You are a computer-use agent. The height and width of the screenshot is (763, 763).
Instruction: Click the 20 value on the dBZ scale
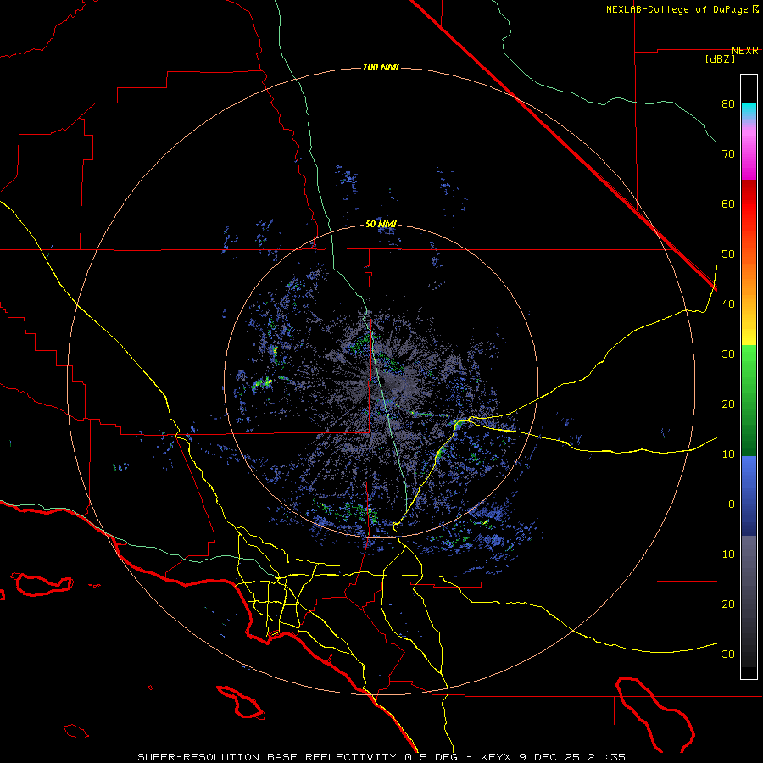[728, 405]
